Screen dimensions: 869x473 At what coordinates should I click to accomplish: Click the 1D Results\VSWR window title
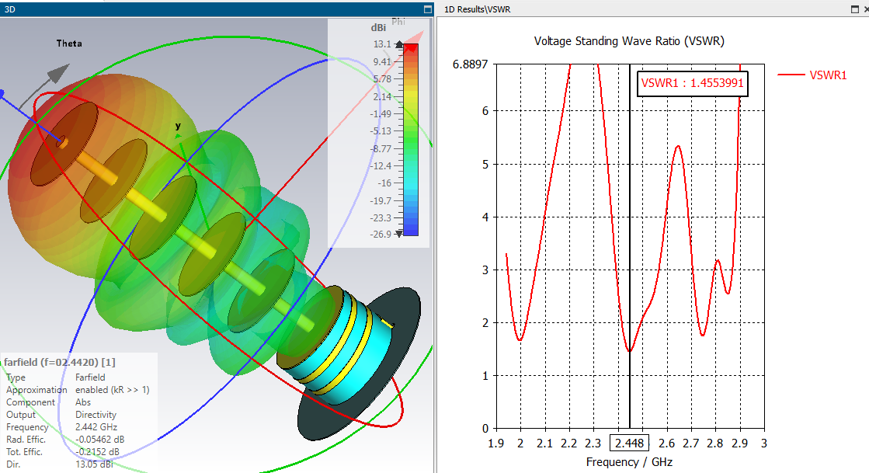(477, 9)
